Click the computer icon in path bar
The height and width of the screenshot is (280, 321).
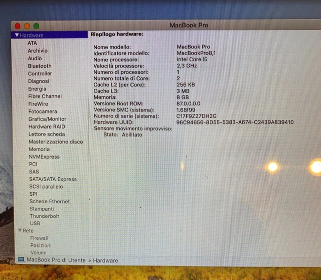pos(21,259)
